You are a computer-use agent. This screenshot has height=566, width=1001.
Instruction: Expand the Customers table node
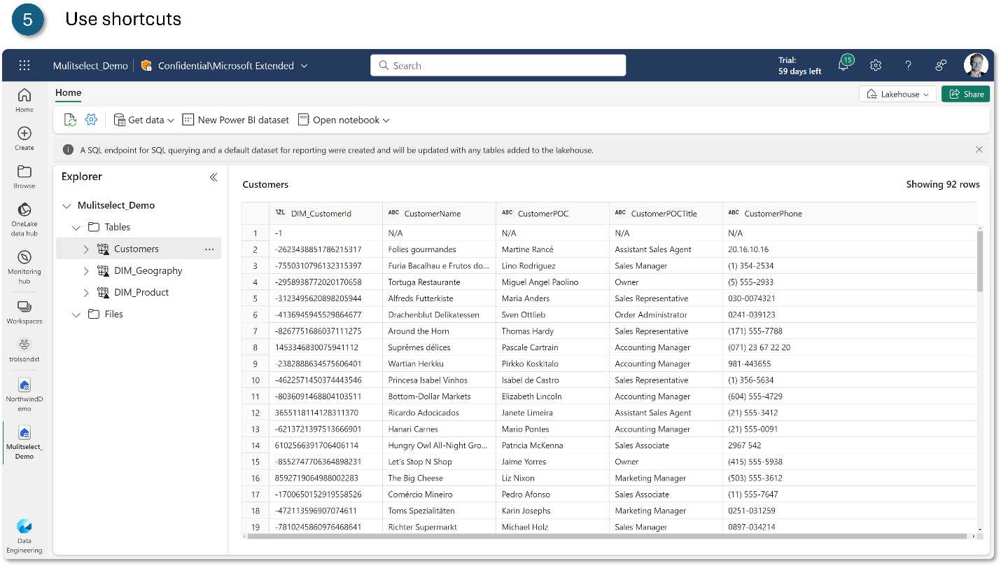point(86,249)
